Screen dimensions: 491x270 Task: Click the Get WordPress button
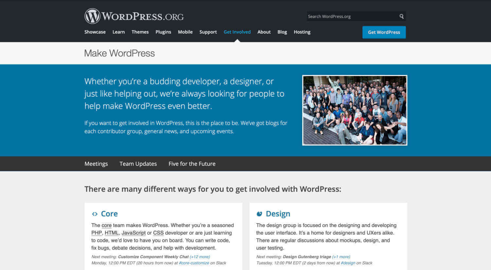(384, 32)
